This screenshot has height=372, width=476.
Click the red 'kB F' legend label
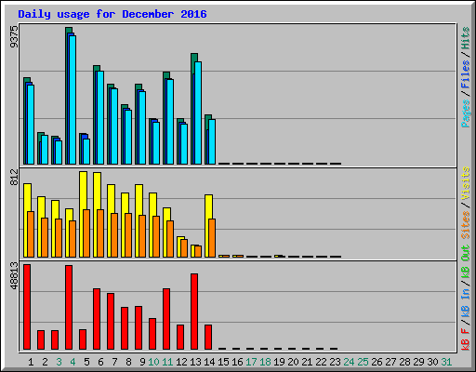[x=465, y=339]
